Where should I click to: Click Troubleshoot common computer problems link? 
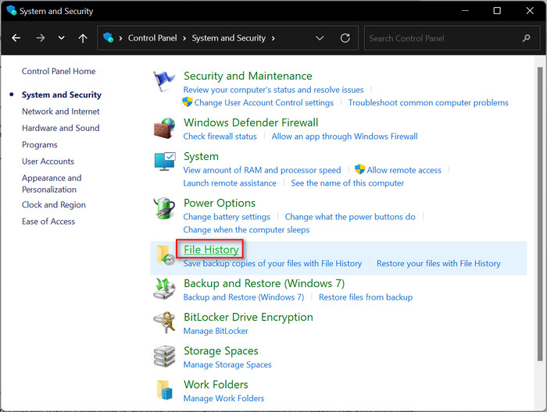click(428, 103)
